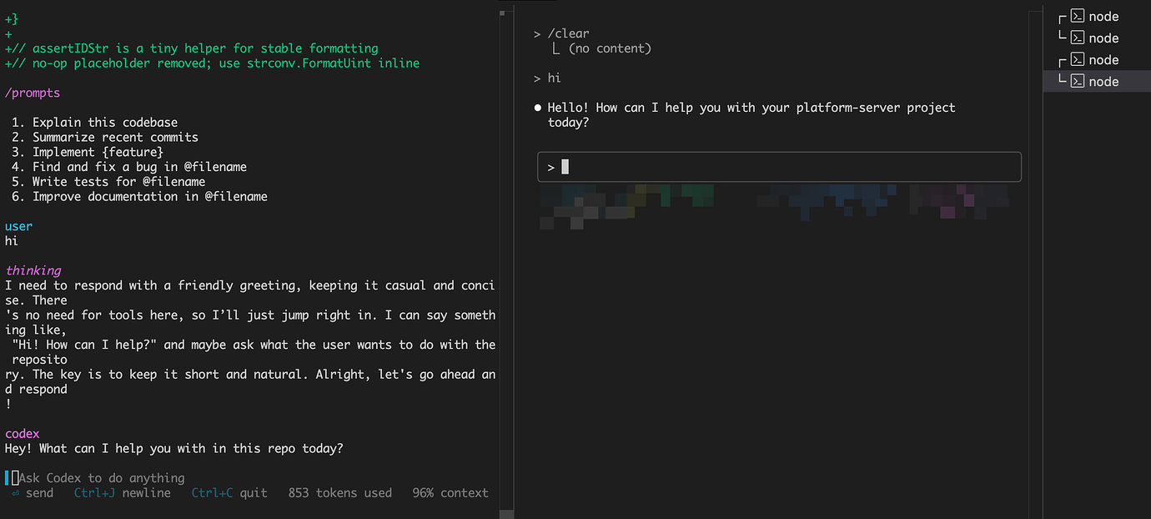Focus the 'Ask Codex to do anything' input
The image size is (1151, 519).
(x=102, y=478)
